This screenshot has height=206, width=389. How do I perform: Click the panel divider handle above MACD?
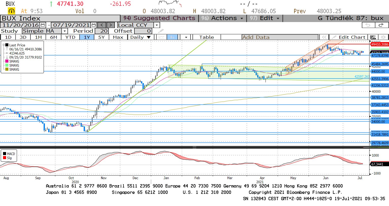coord(194,147)
